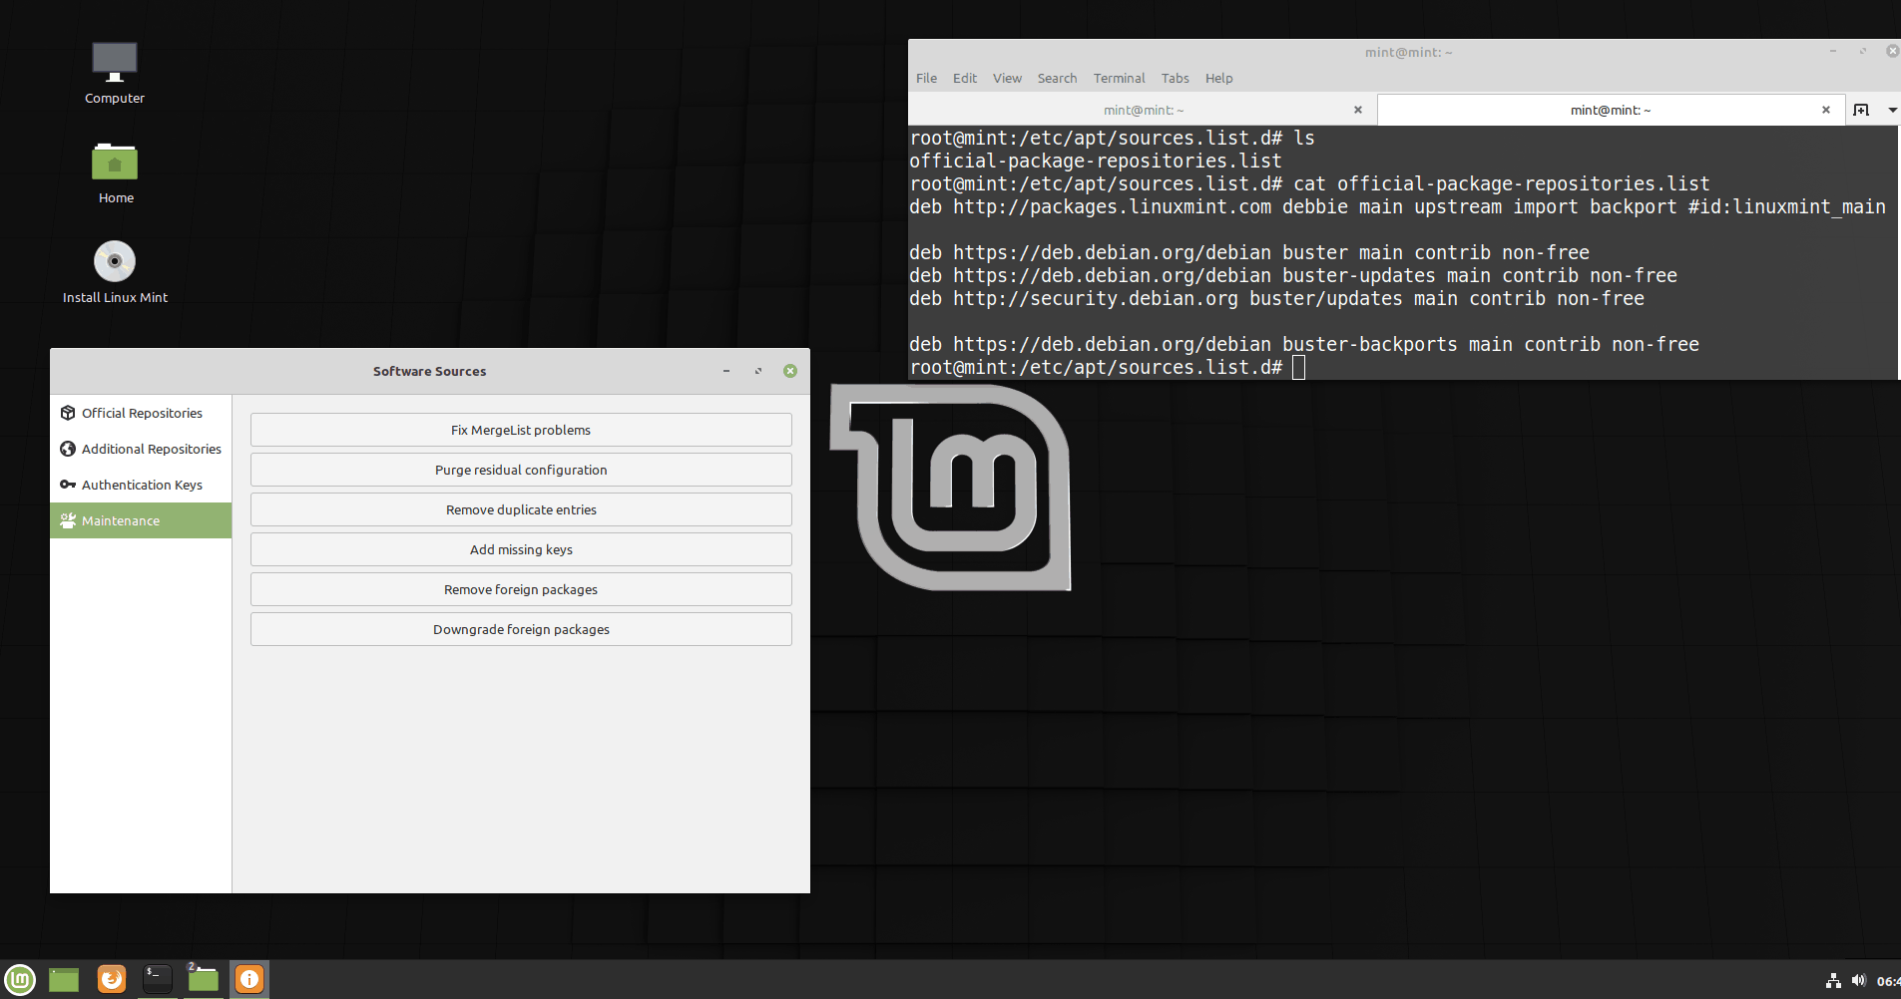Open the Search menu in the terminal
1901x999 pixels.
1056,78
